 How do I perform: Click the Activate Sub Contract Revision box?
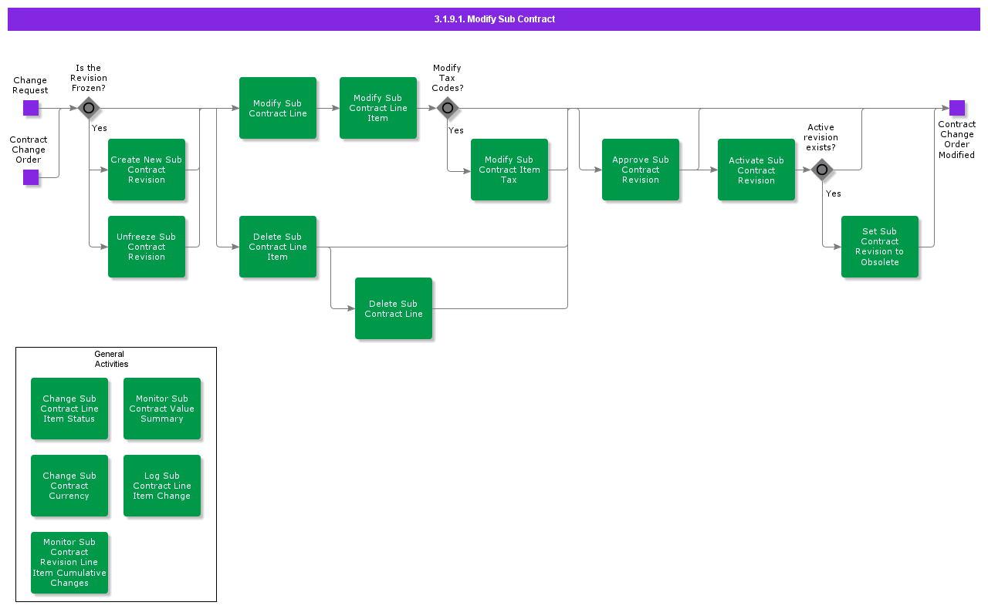[756, 170]
